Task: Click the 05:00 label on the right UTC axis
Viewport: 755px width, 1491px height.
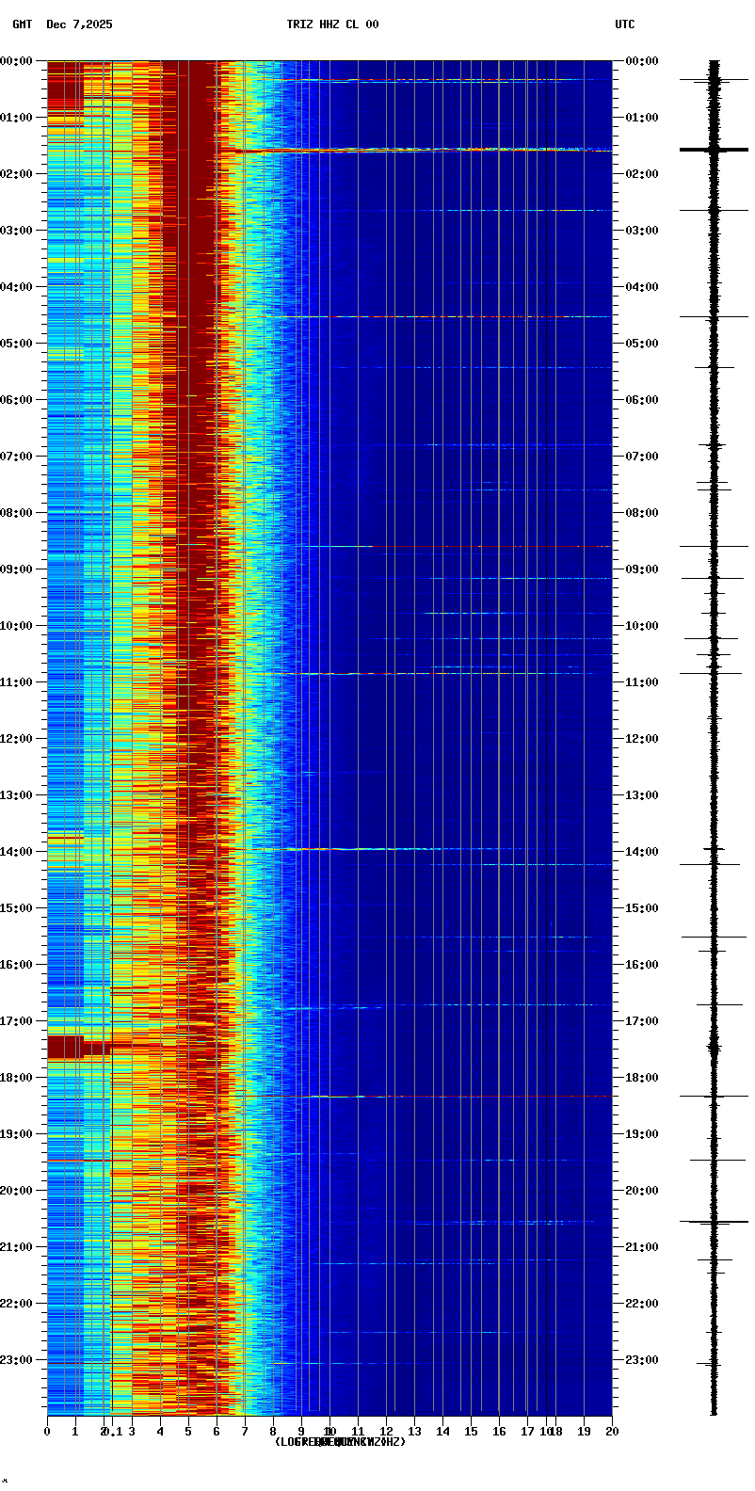Action: pos(642,344)
